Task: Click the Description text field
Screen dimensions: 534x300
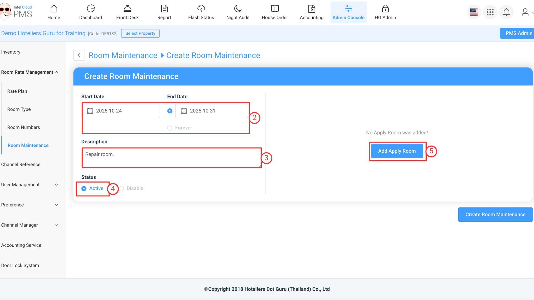Action: [x=171, y=157]
